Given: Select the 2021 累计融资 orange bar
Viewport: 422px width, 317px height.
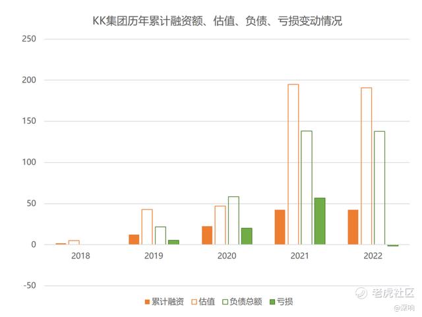Looking at the screenshot, I should pos(280,227).
